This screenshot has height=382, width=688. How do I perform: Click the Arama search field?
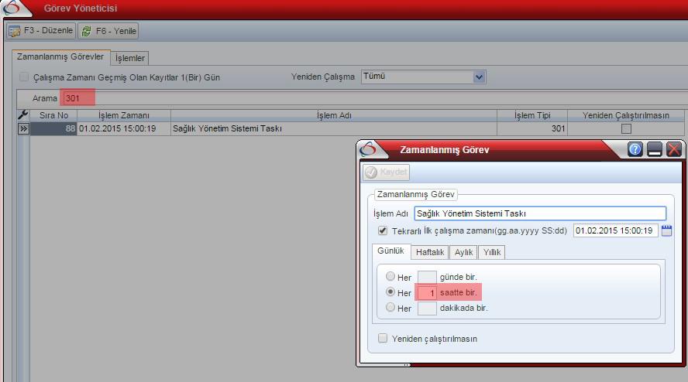[79, 98]
